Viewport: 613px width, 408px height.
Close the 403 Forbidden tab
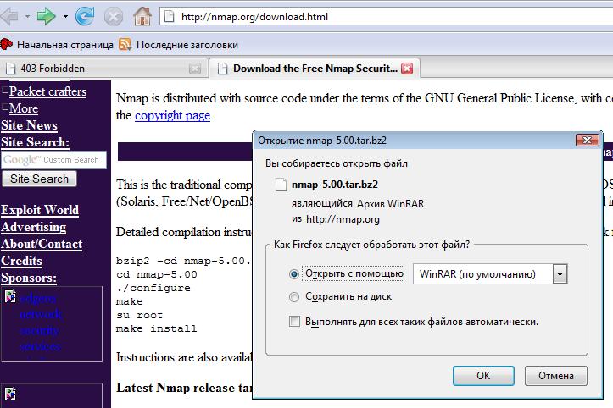(x=195, y=69)
